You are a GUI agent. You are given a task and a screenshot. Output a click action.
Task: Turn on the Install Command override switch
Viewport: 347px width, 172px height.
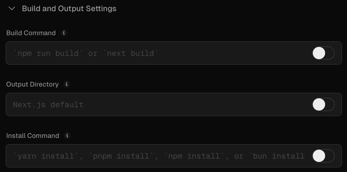(x=323, y=156)
